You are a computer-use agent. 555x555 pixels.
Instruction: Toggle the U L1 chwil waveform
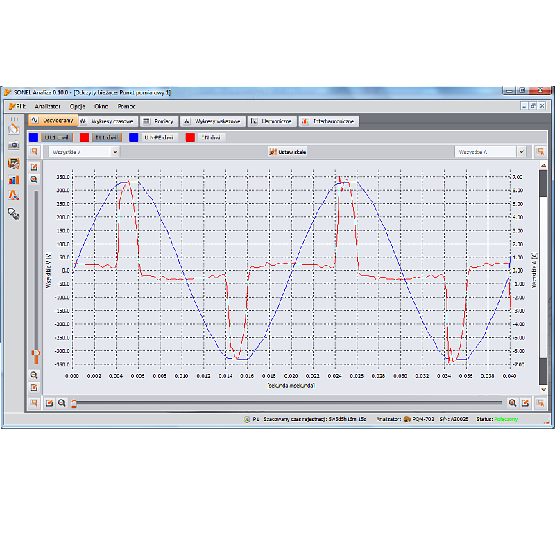(x=57, y=137)
